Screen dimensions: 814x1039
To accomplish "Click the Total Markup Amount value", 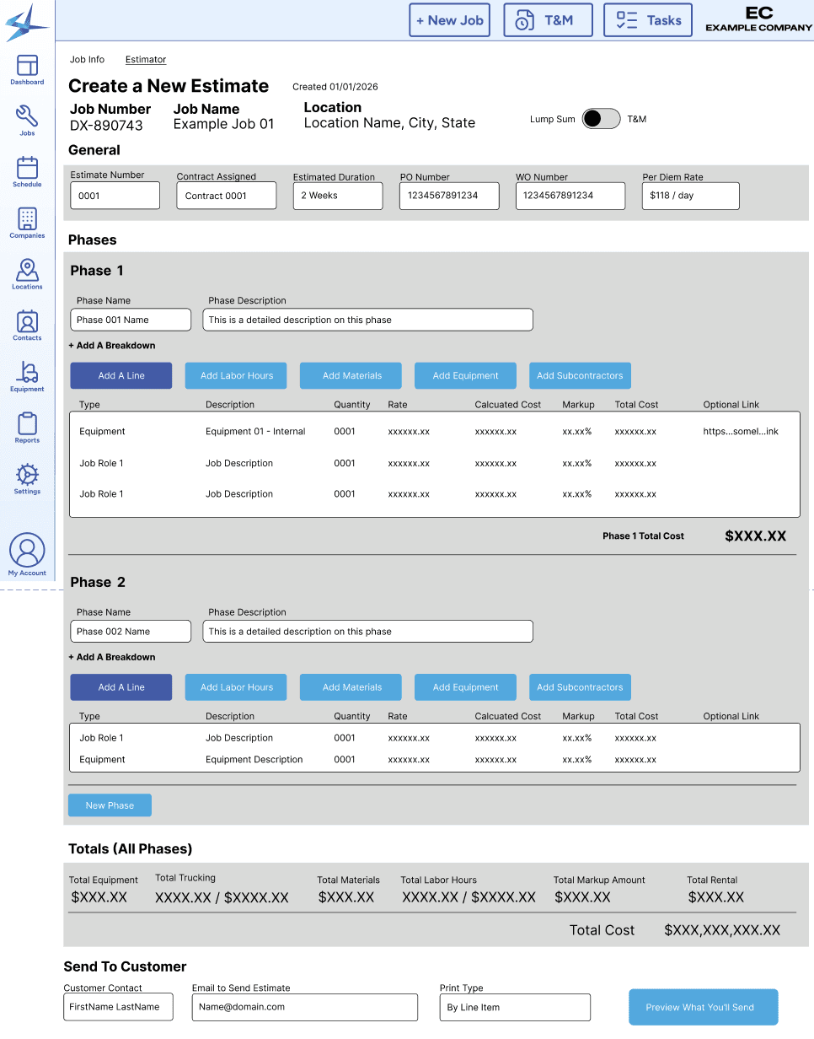I will click(583, 897).
